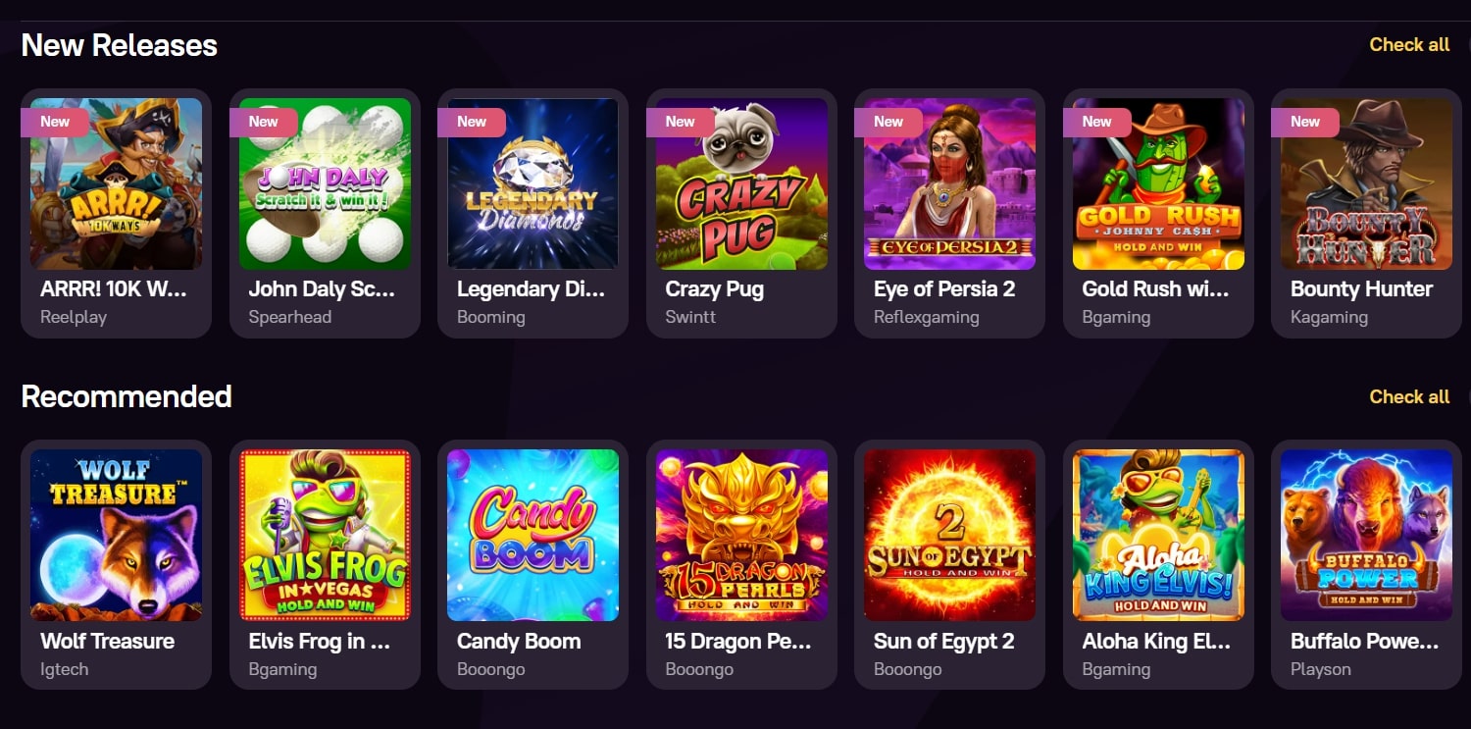This screenshot has height=729, width=1471.
Task: Check all New Releases games
Action: (x=1409, y=45)
